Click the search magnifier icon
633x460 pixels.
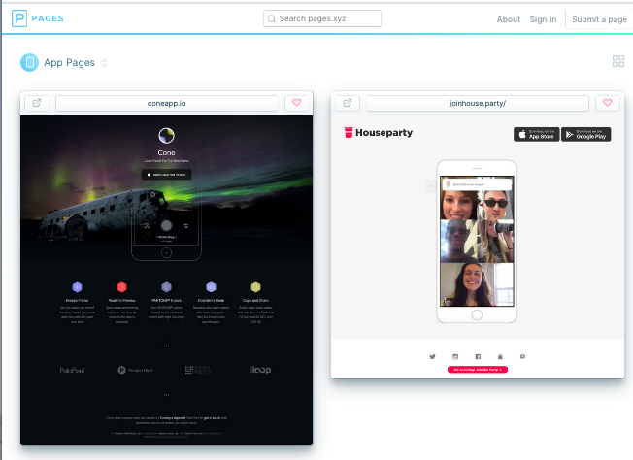272,18
